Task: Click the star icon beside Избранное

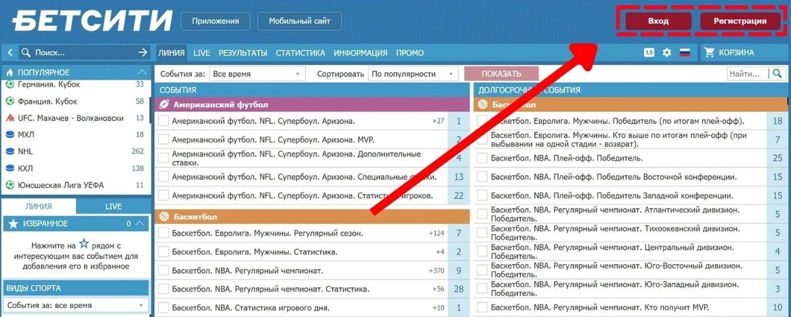Action: pos(13,223)
